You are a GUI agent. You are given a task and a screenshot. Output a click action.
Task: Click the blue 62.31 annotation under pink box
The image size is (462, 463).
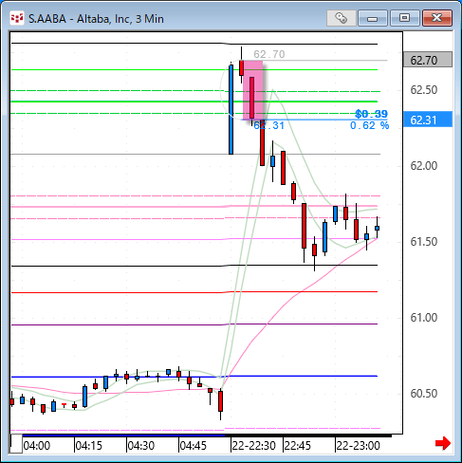point(269,125)
